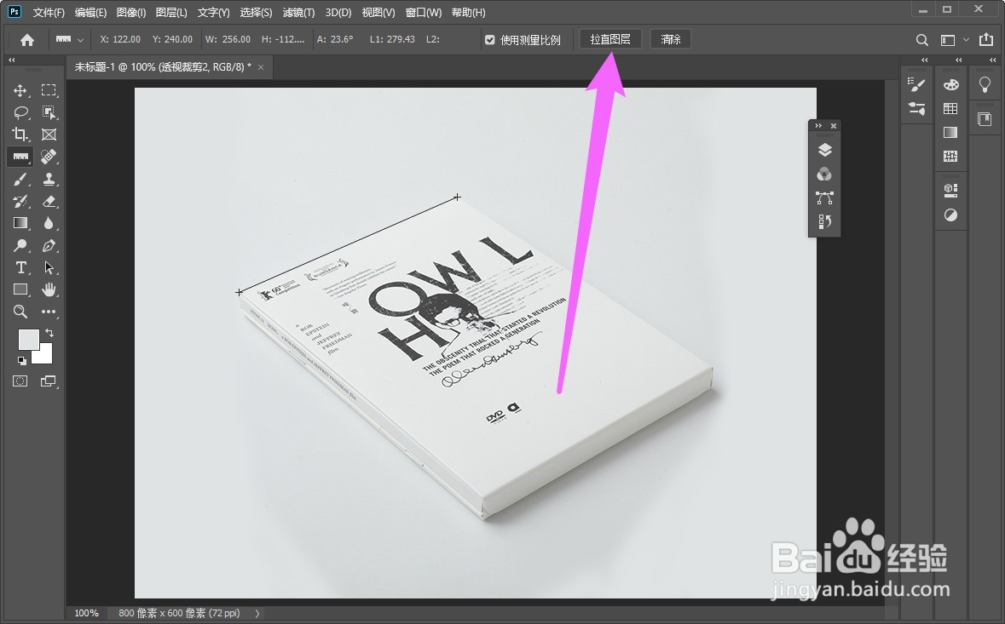The width and height of the screenshot is (1005, 624).
Task: Open the Adjustments panel
Action: pyautogui.click(x=950, y=215)
